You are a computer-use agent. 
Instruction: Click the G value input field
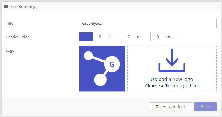pos(141,37)
